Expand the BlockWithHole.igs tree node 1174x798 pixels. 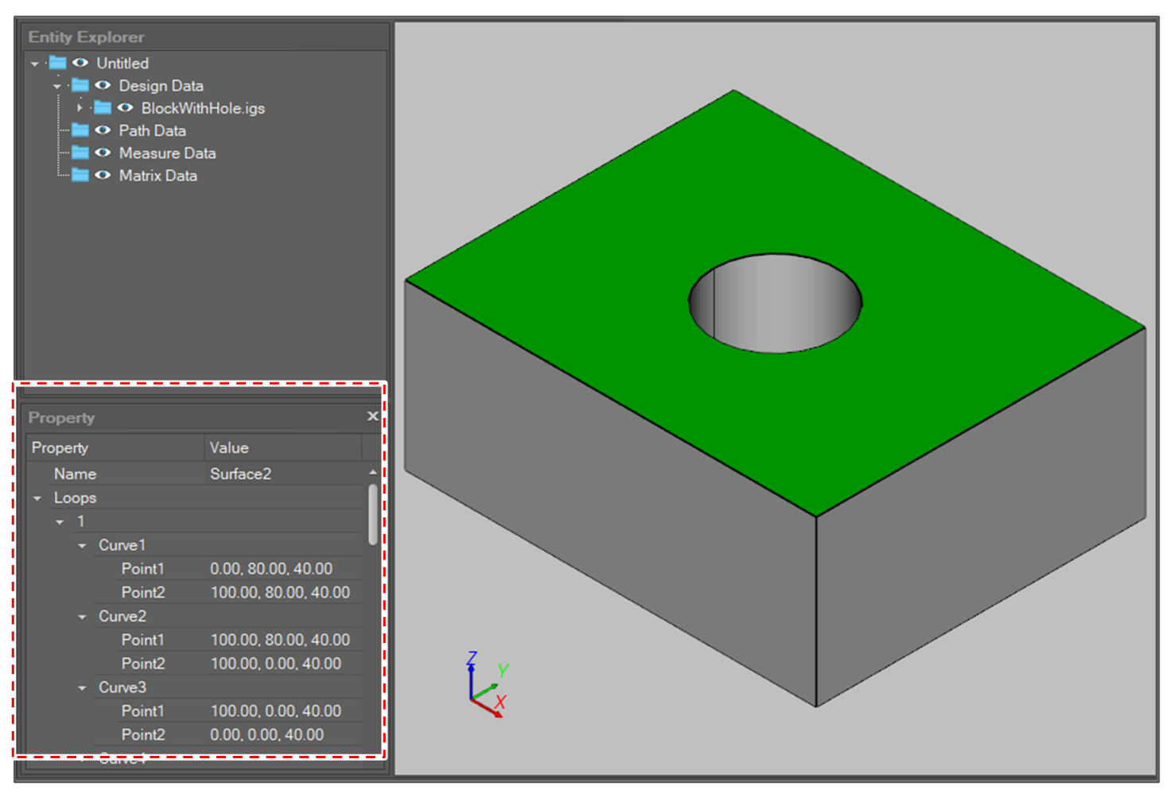point(80,108)
